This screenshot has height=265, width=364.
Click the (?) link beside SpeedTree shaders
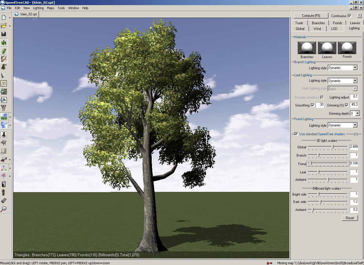(356, 134)
